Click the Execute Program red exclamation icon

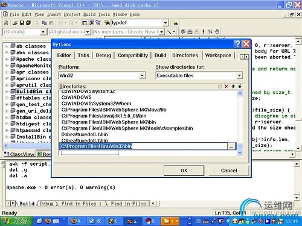204,31
